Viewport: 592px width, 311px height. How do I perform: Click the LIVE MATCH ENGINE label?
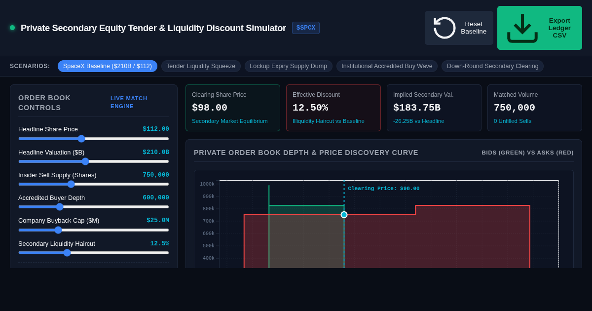coord(129,102)
